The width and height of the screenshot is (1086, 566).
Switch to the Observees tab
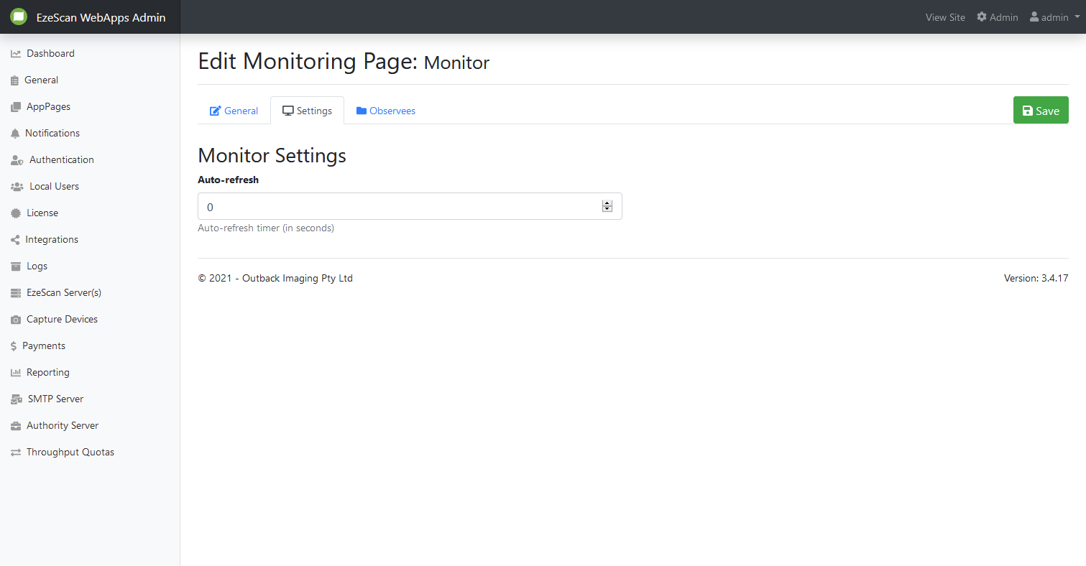pos(386,111)
